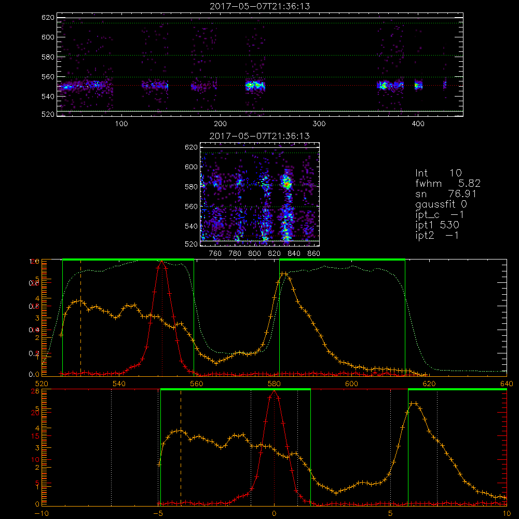
Task: Click the -5 x-axis label of the bottom plot
Action: tap(158, 514)
